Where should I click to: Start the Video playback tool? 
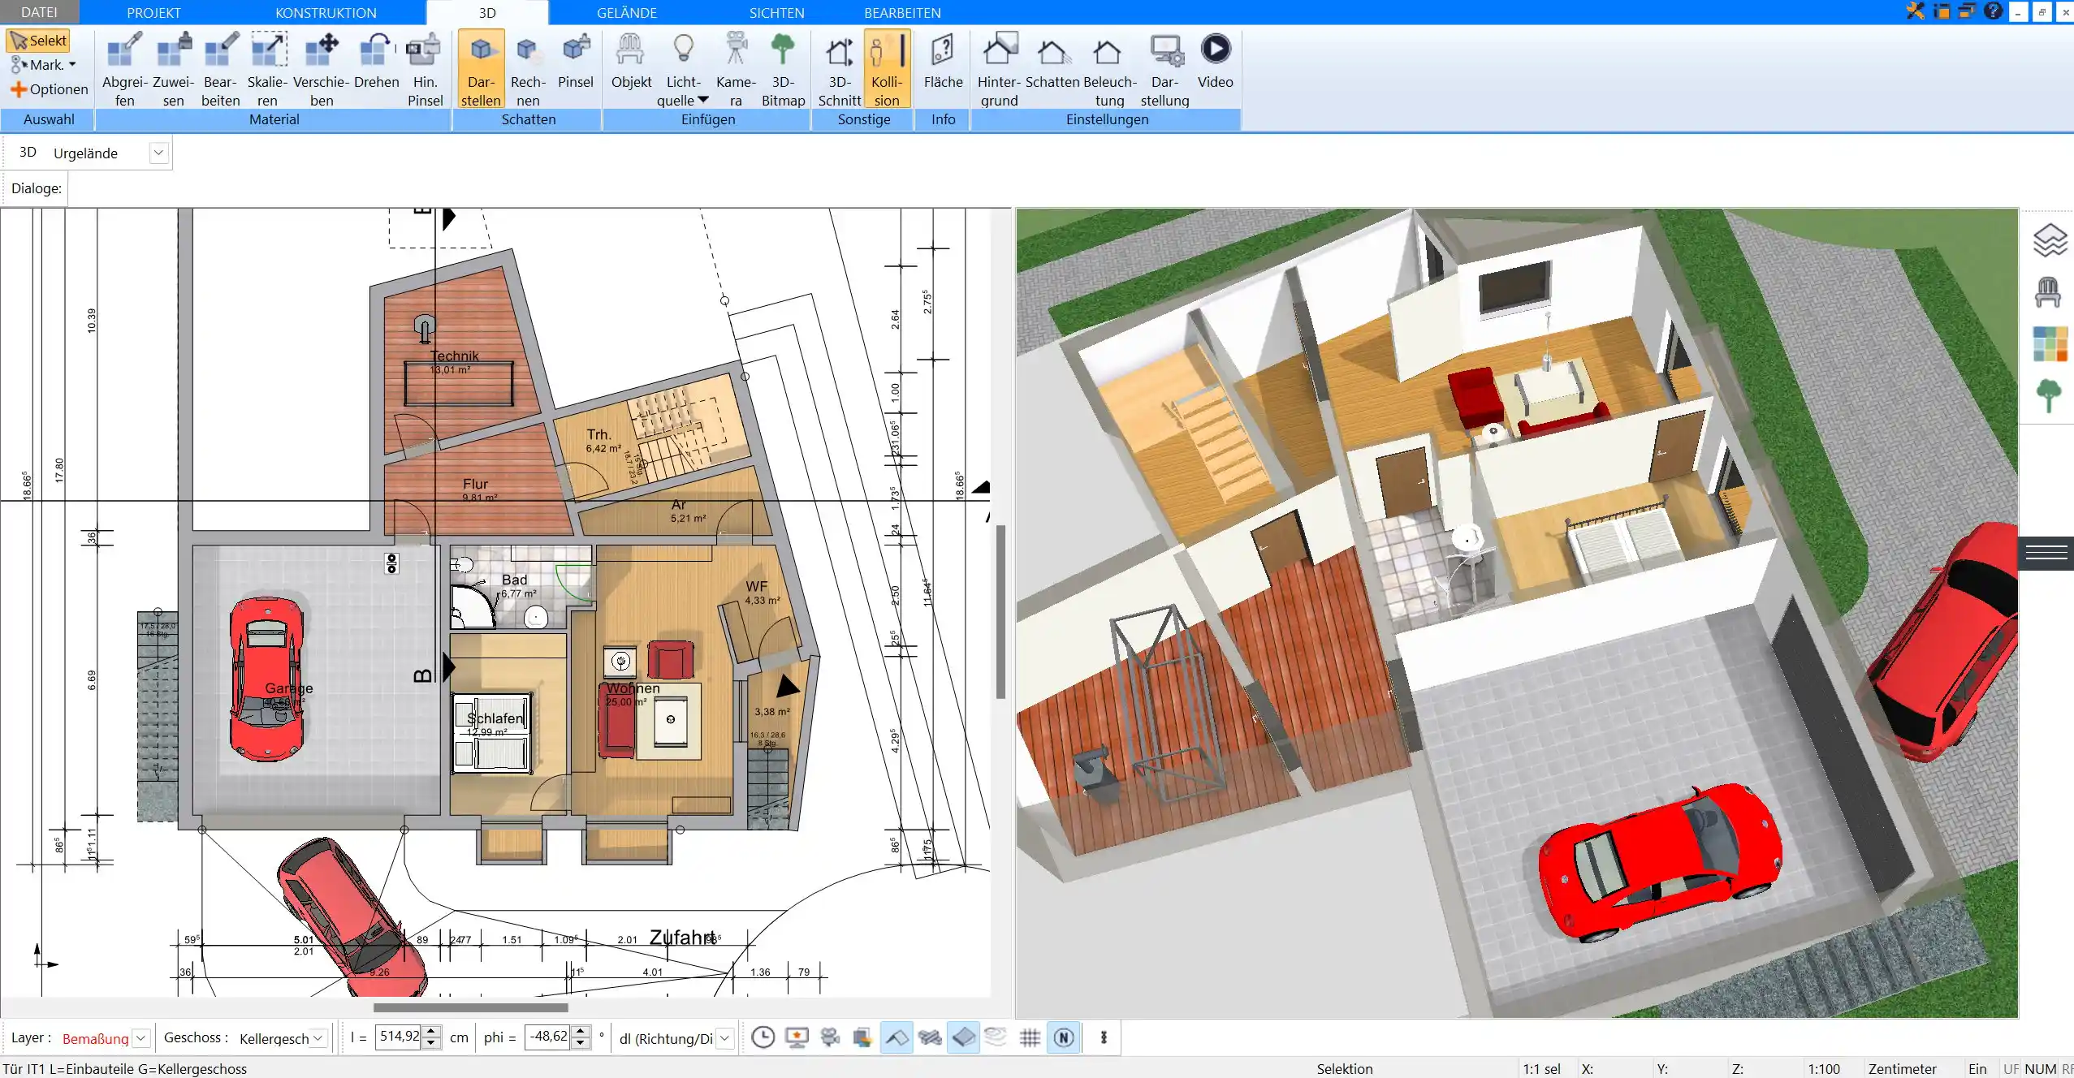(1215, 61)
